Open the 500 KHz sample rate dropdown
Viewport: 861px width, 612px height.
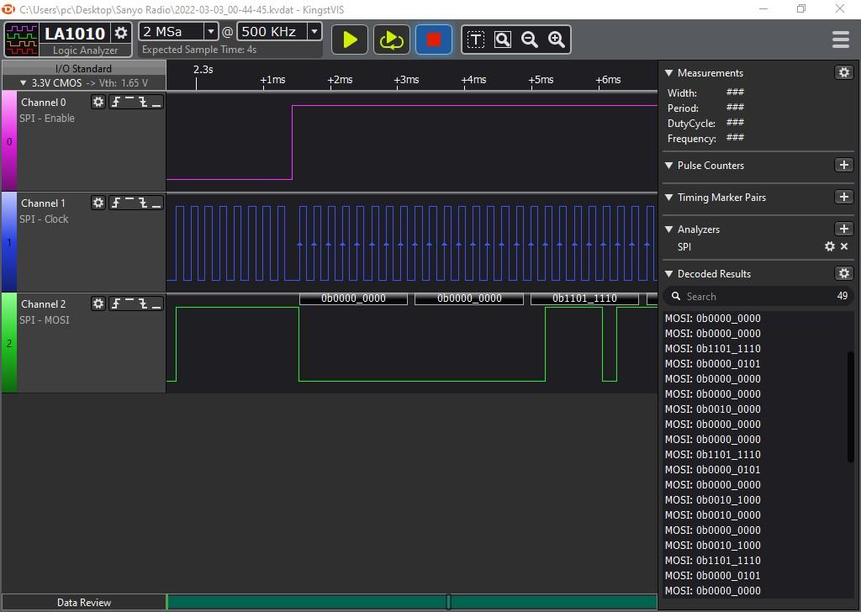(x=314, y=32)
